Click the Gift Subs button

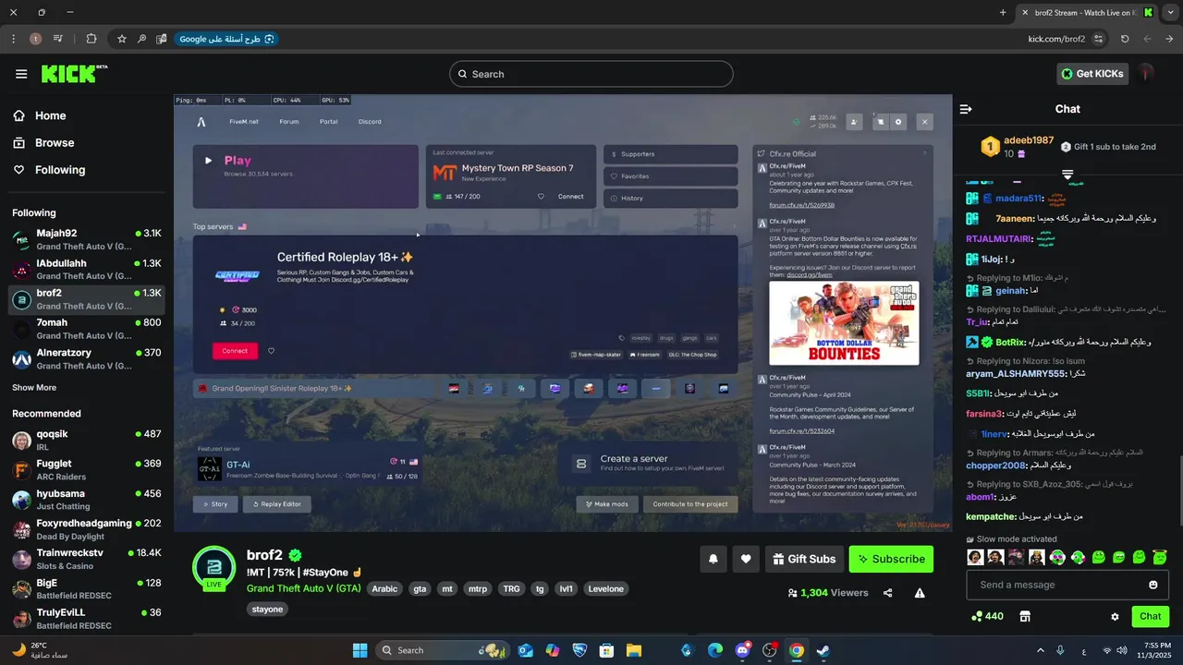tap(804, 559)
